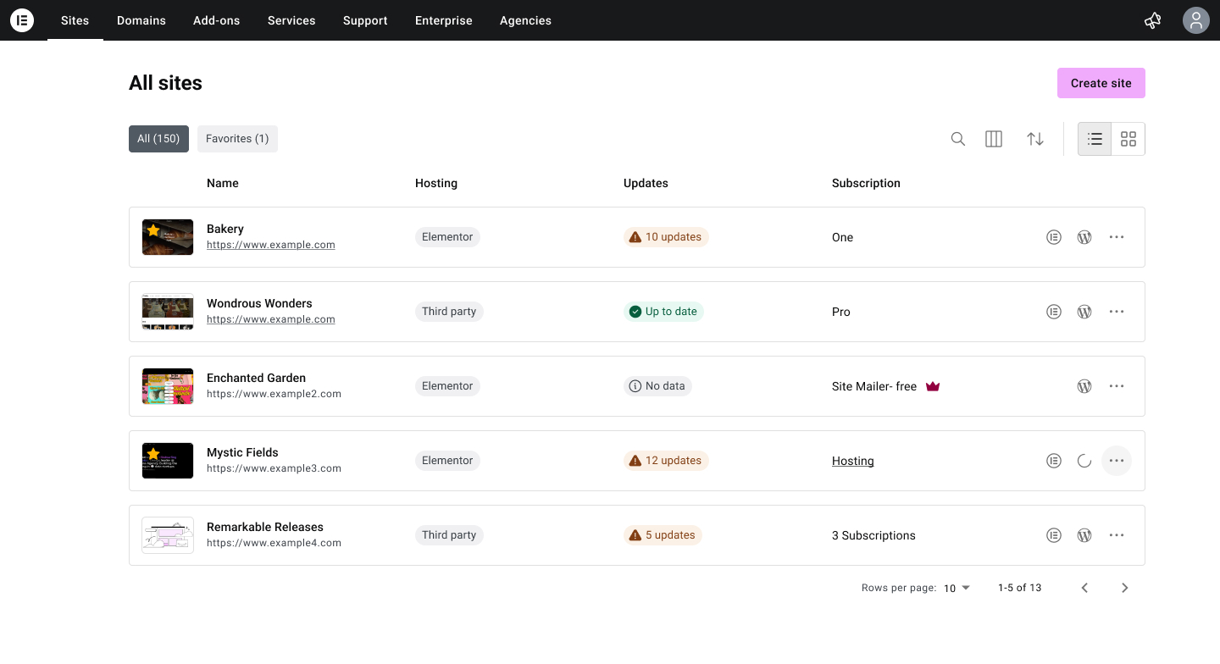Open the columns chooser icon
Screen dimensions: 1220x664
tap(994, 139)
